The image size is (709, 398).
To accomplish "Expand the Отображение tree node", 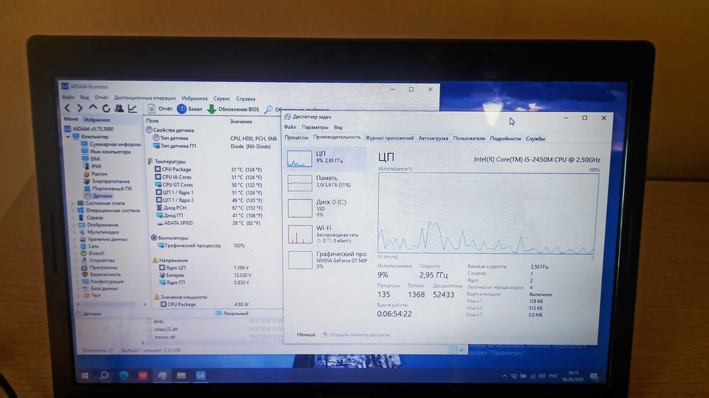I will [x=73, y=225].
